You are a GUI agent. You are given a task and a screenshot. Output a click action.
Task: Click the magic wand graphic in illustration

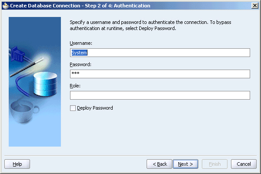(27, 67)
